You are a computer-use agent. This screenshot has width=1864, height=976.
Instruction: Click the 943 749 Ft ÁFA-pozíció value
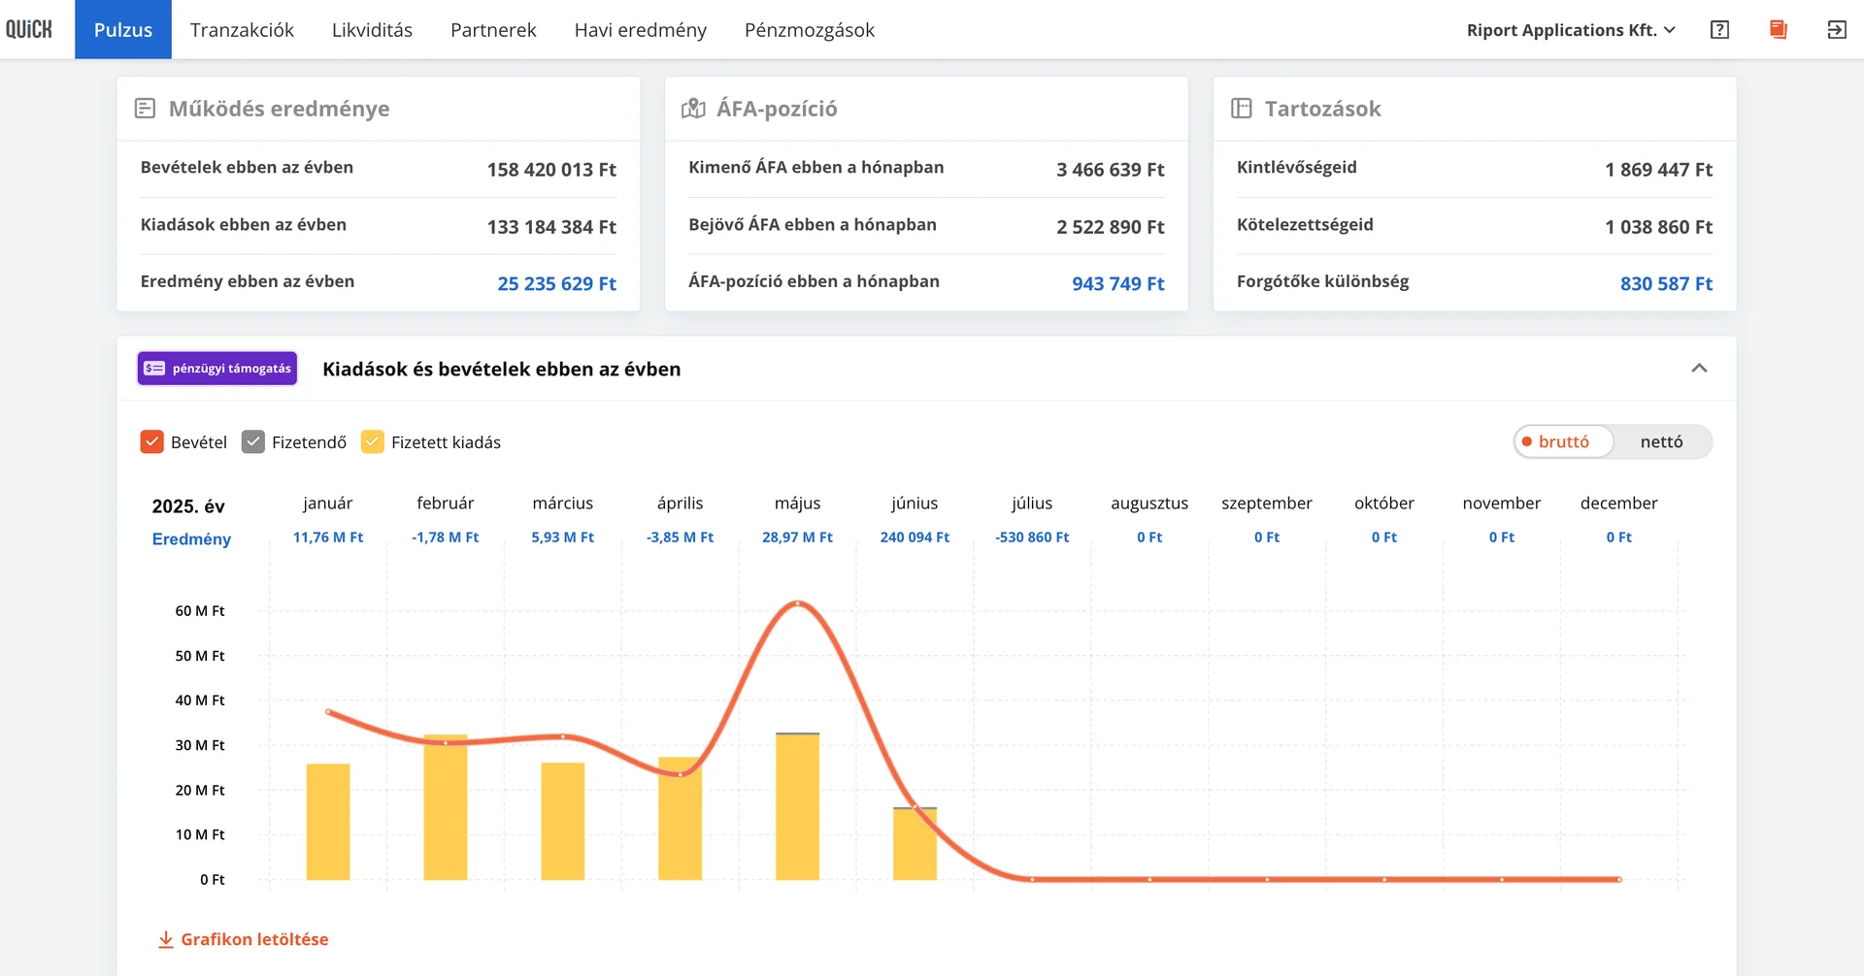point(1118,283)
